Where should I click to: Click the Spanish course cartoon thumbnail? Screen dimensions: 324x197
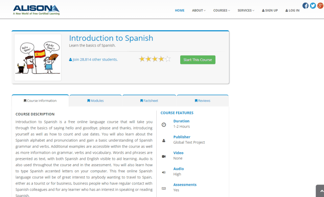tap(38, 57)
